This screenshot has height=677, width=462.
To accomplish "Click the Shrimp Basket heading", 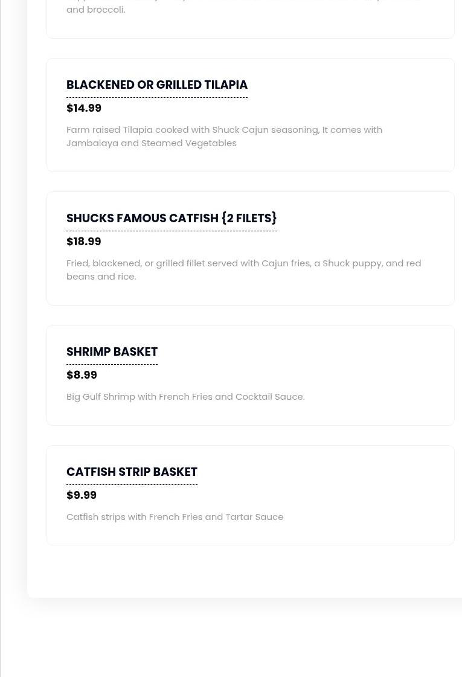I will pyautogui.click(x=112, y=351).
